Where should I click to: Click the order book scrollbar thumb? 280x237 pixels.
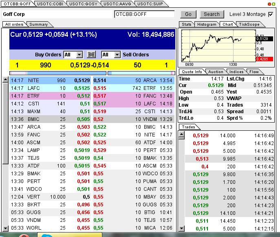click(x=6, y=123)
